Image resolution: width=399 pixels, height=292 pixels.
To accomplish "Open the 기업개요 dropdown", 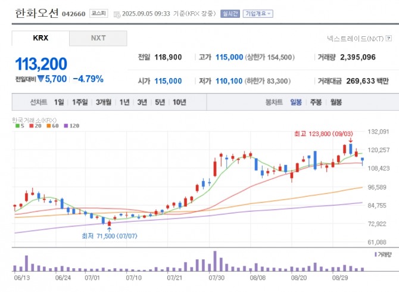I will click(x=257, y=13).
